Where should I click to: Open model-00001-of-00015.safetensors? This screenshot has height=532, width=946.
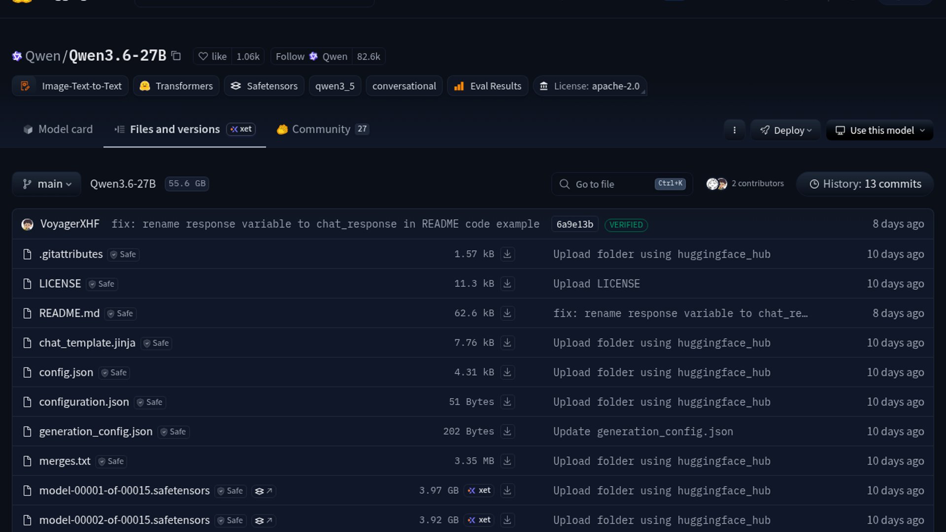point(124,491)
